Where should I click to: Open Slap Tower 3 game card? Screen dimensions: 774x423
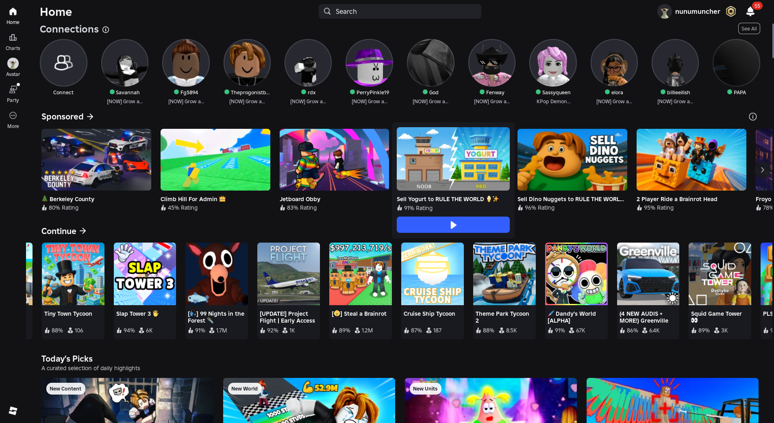pos(145,291)
